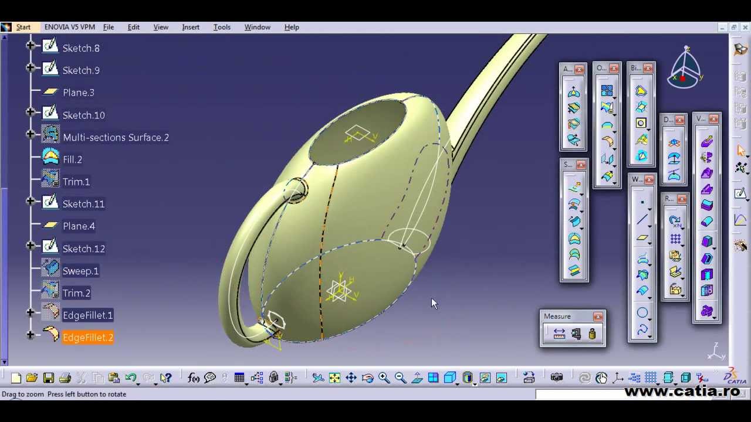Click the 3D compass in the viewport
Viewport: 751px width, 422px height.
[x=685, y=68]
